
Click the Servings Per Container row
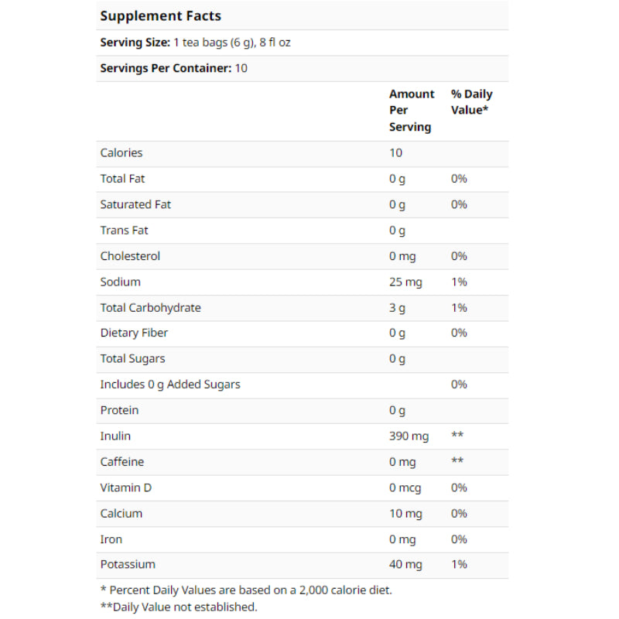pyautogui.click(x=173, y=68)
